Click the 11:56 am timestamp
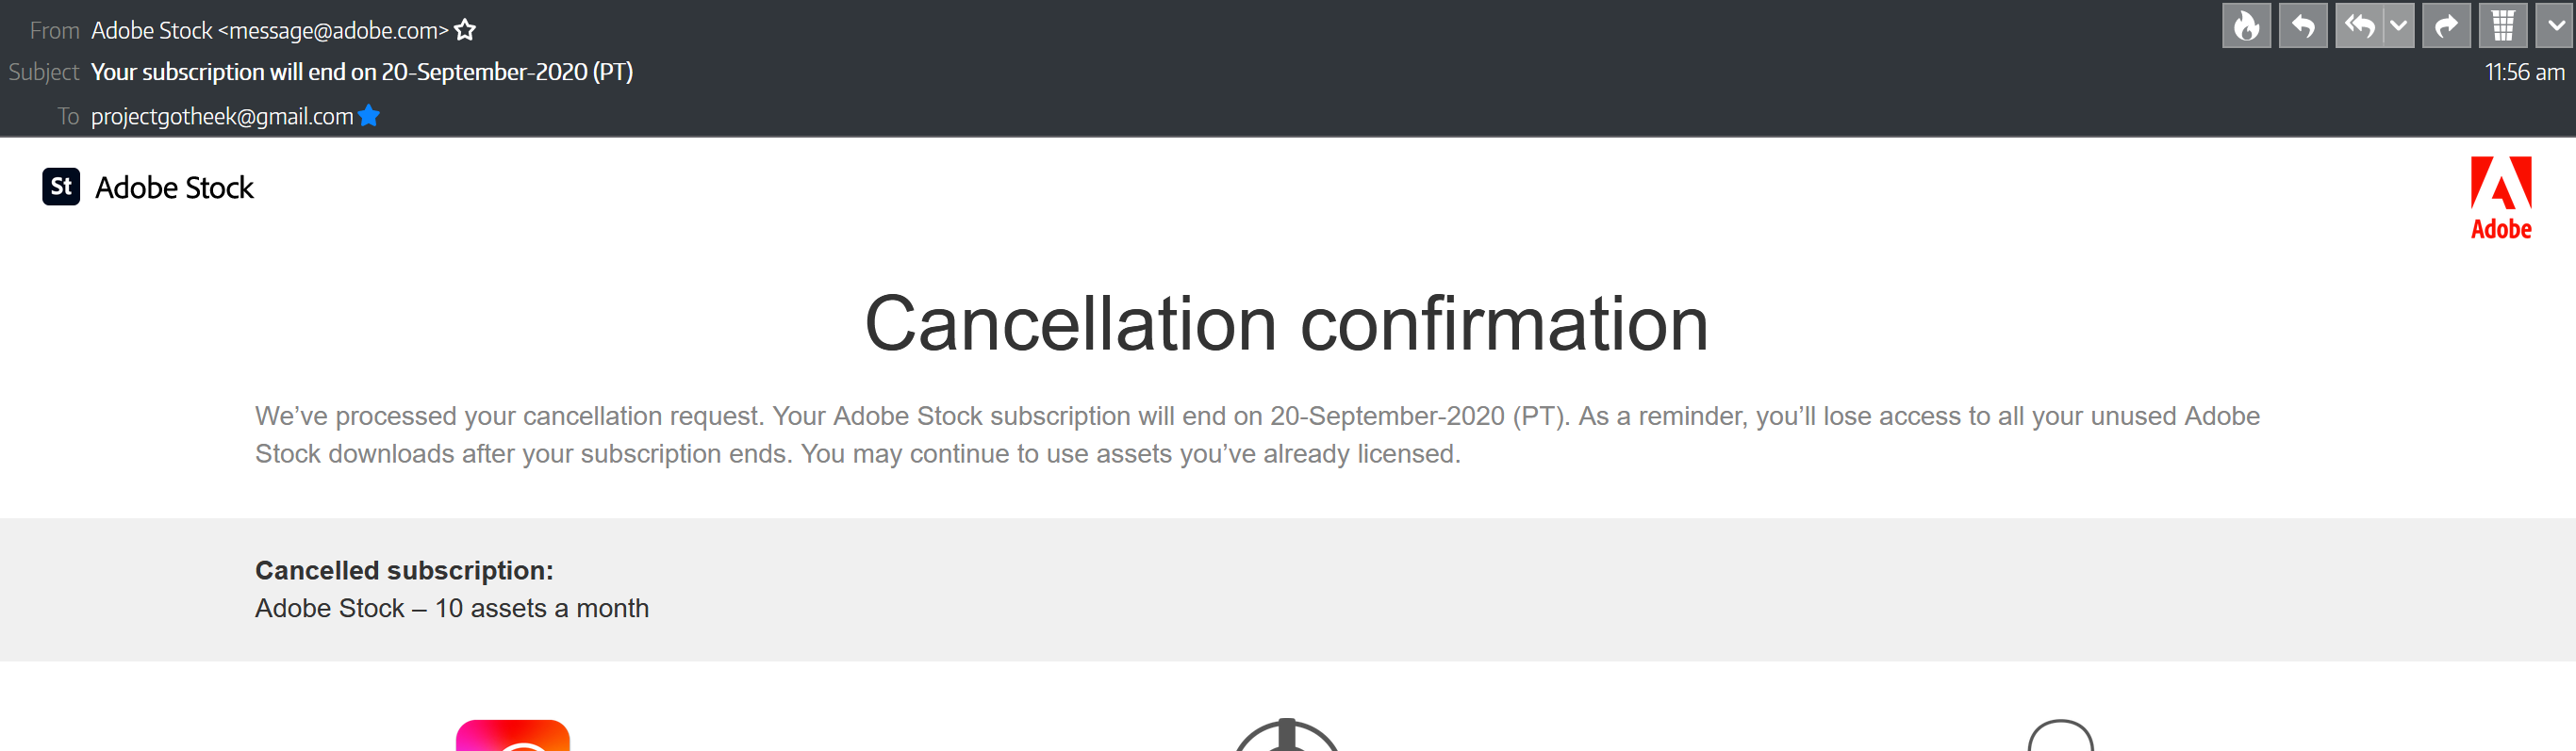 2524,72
